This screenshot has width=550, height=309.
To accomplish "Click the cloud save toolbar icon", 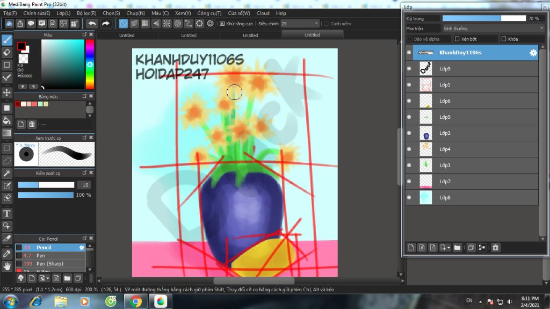I will (x=9, y=24).
